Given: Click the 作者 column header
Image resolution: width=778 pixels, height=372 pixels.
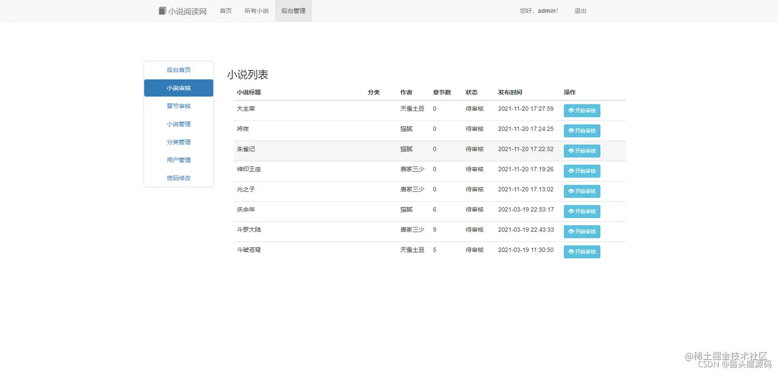Looking at the screenshot, I should coord(406,93).
